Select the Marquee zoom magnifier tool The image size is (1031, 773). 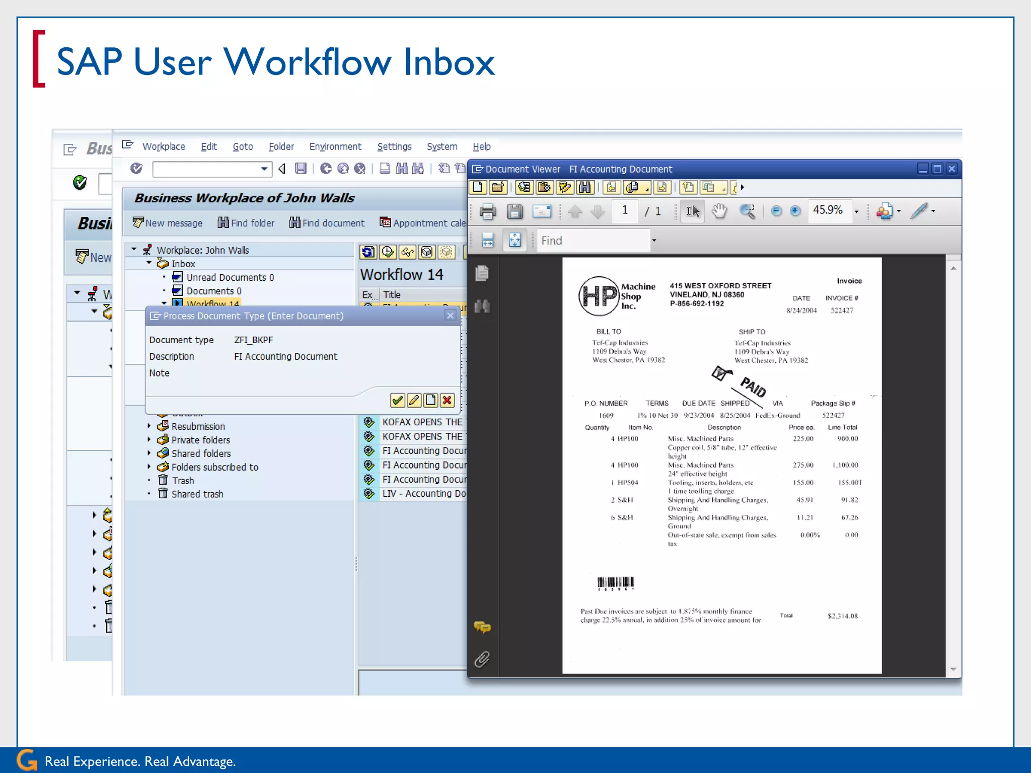pyautogui.click(x=747, y=211)
